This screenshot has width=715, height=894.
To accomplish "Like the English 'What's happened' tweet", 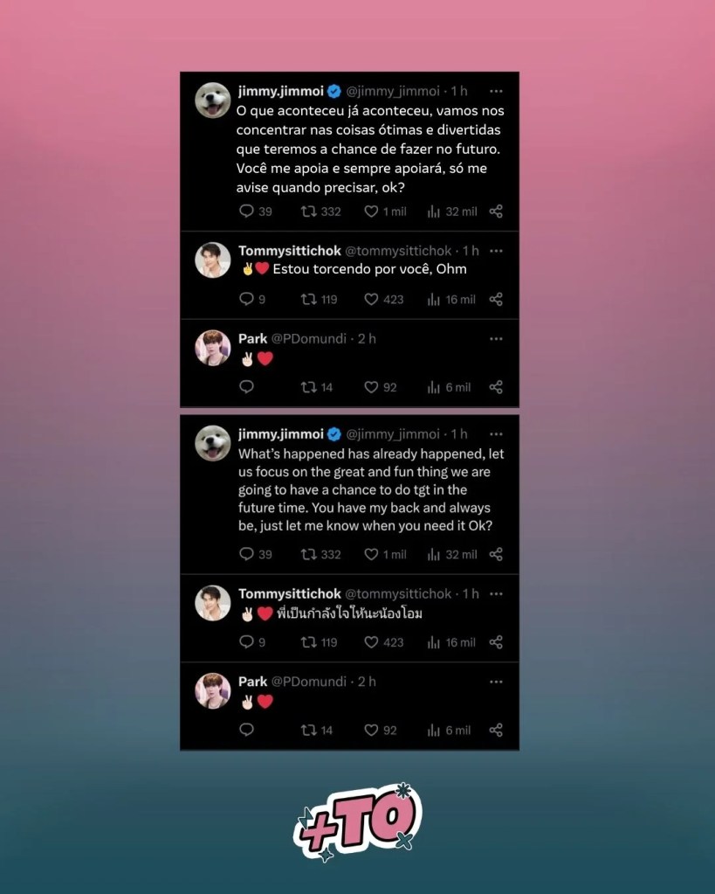I will pyautogui.click(x=385, y=554).
